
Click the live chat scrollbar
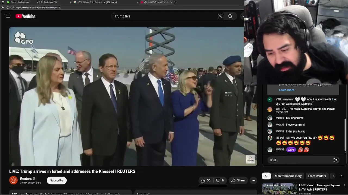pos(345,134)
